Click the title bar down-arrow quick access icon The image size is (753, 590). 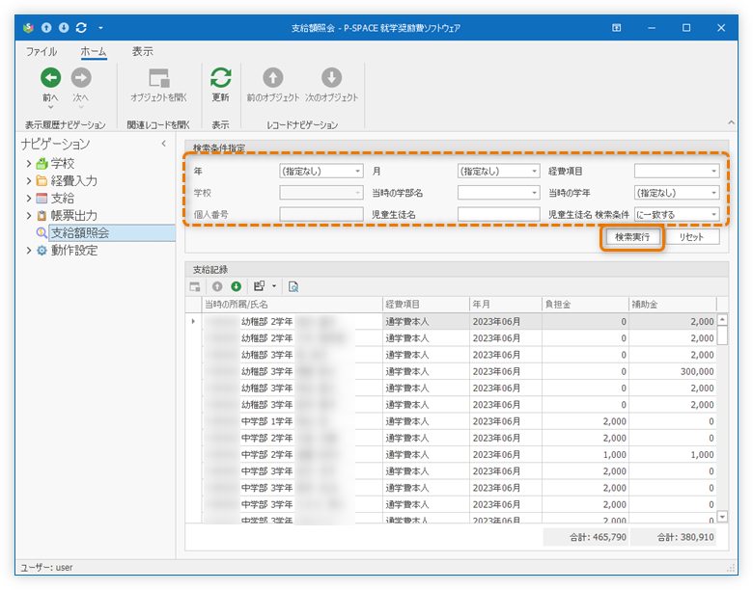point(64,28)
